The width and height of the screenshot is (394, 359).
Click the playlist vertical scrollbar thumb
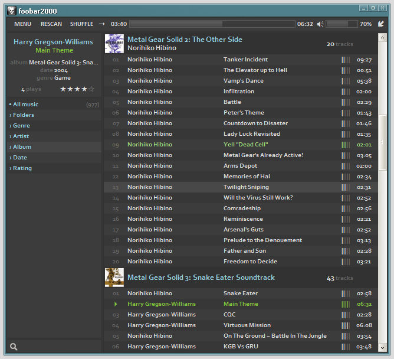pyautogui.click(x=382, y=142)
